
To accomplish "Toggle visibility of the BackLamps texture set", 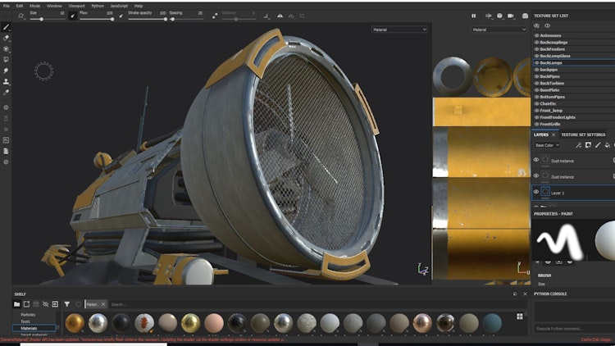I will click(536, 62).
